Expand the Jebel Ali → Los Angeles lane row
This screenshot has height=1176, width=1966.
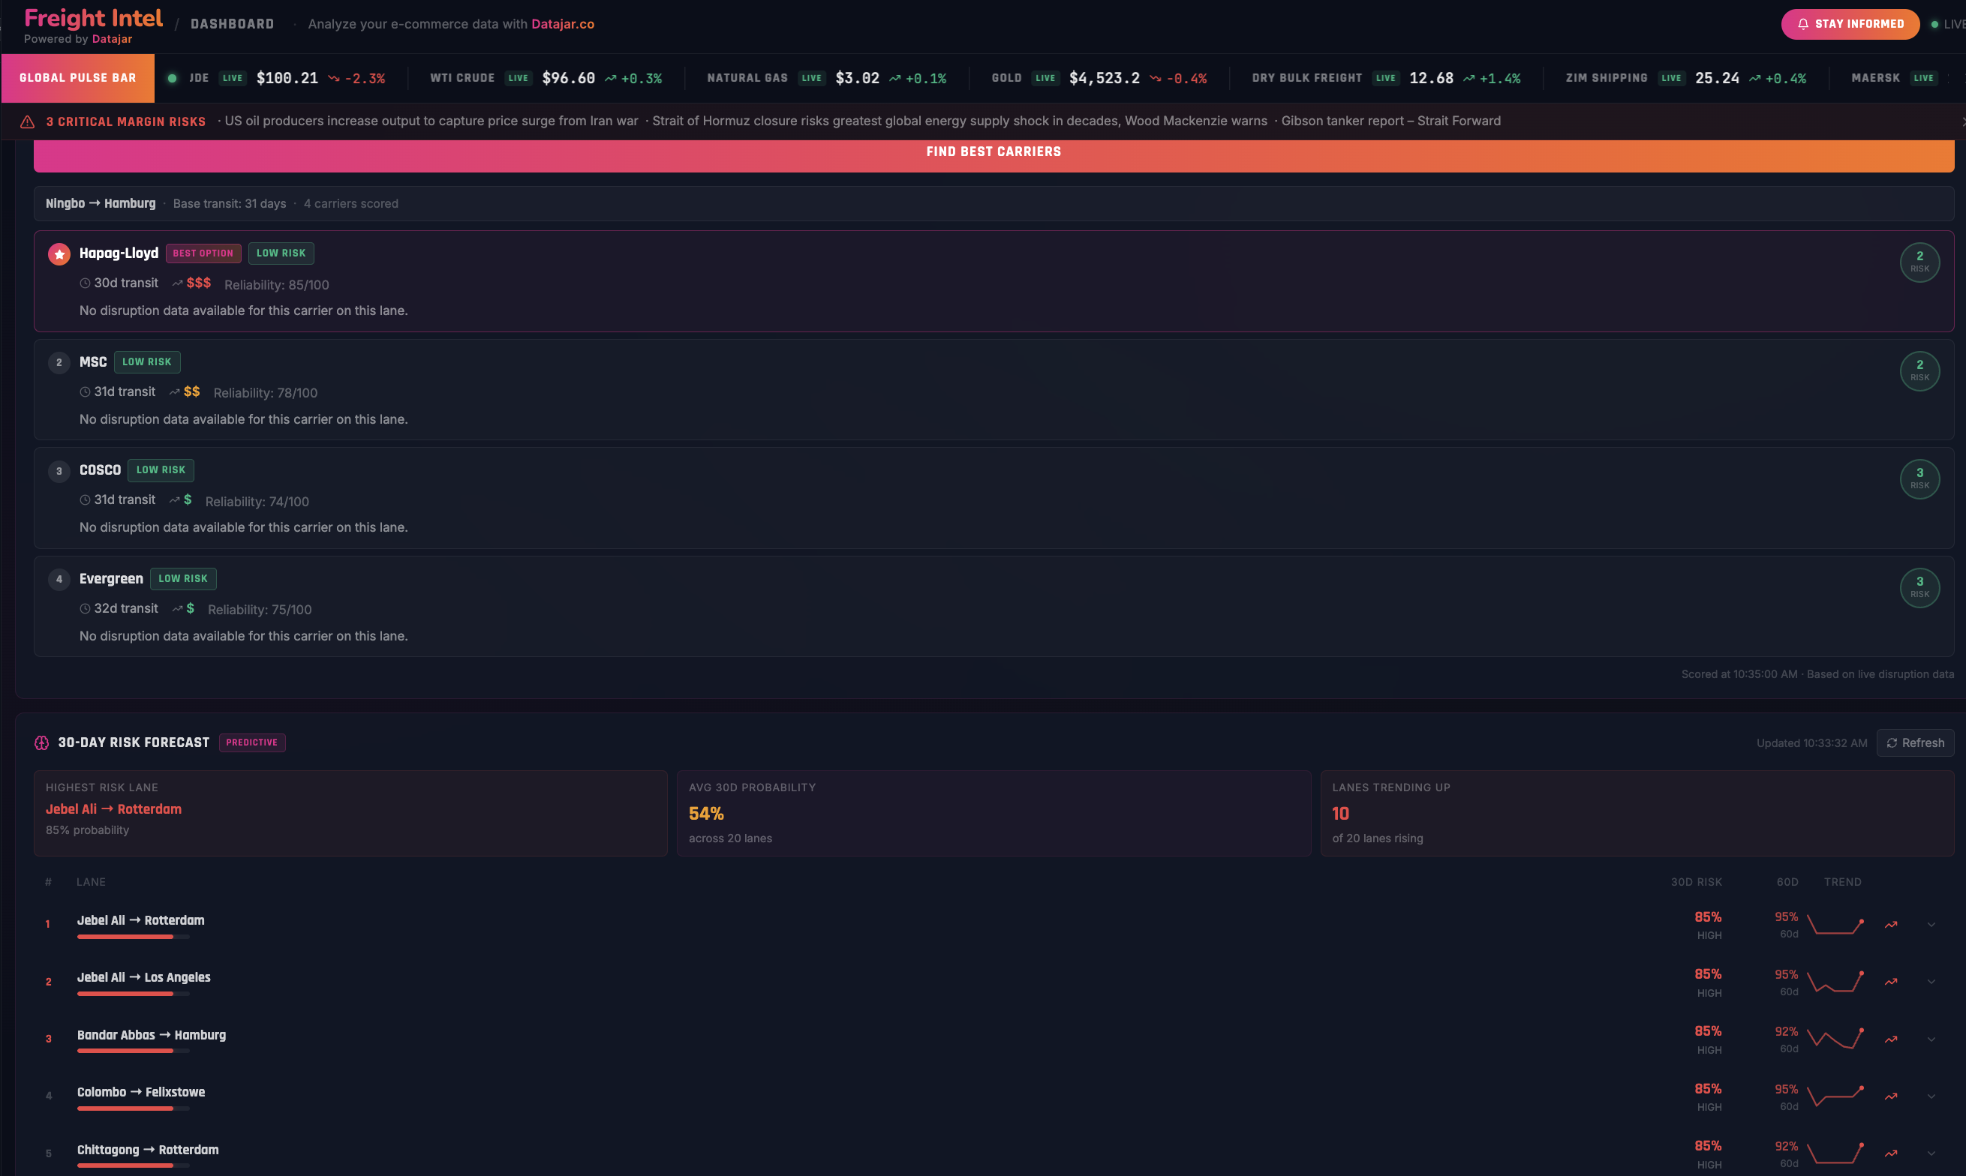click(x=1931, y=981)
